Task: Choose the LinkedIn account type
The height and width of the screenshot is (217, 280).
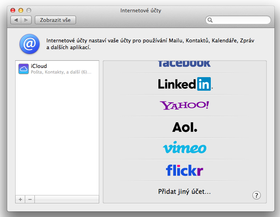Action: click(185, 84)
